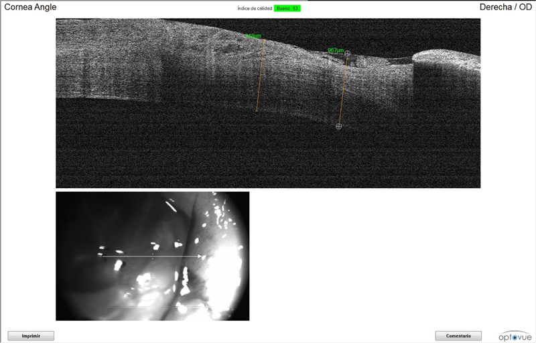Open the Comentario dialog

coord(458,336)
